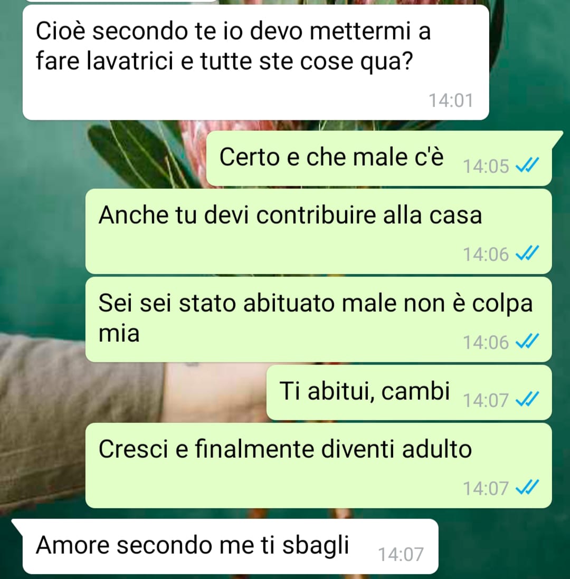Tap read checkmarks on "Sei sei stato abituato" message
The width and height of the screenshot is (570, 579).
[x=527, y=341]
